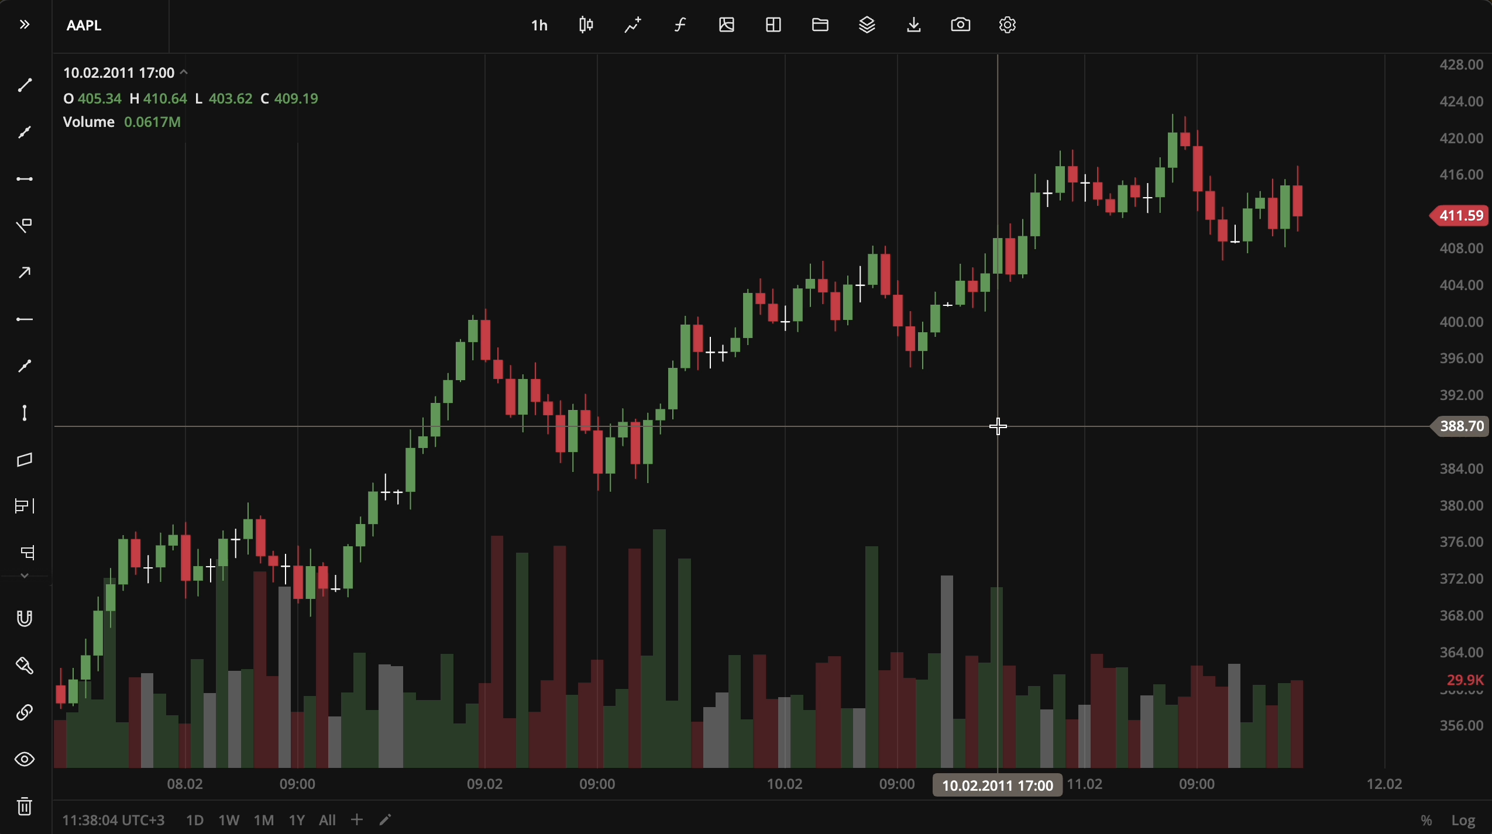The image size is (1492, 834).
Task: Click the camera snapshot icon
Action: point(960,25)
